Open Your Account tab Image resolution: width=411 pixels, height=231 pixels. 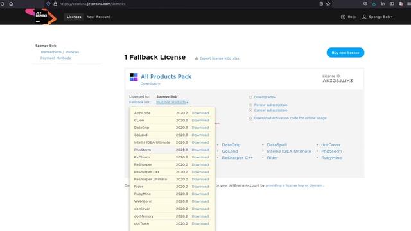click(98, 17)
